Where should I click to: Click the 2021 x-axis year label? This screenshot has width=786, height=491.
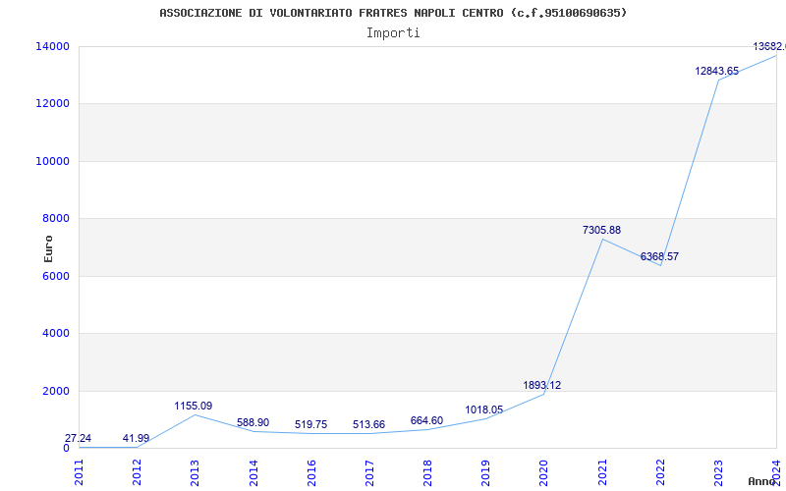[602, 472]
